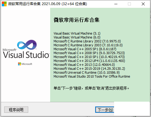Click the colorful Microsoft logo in title bar
Screen dimensions: 151x117
(x=4, y=4)
